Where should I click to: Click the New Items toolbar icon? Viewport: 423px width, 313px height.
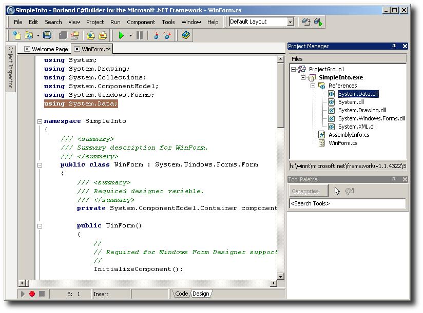(17, 35)
